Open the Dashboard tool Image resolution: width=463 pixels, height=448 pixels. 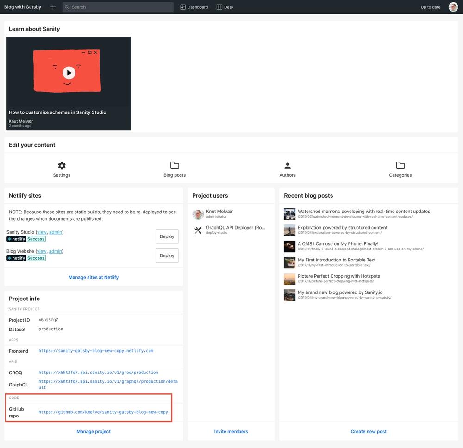(194, 7)
